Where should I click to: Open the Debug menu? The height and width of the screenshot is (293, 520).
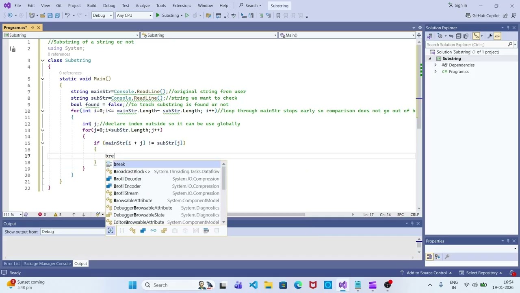coord(109,6)
